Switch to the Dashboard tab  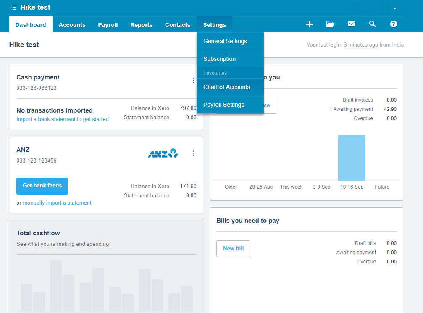(31, 25)
